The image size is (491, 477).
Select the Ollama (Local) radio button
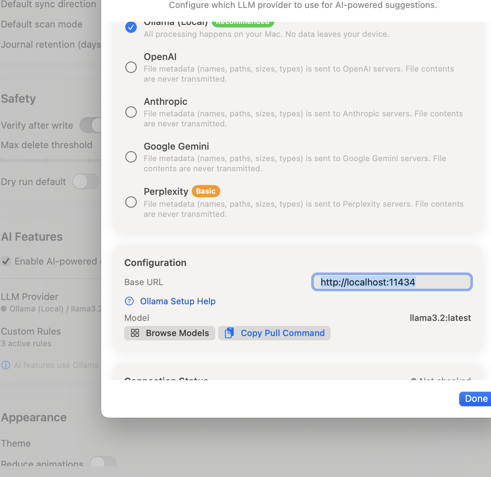click(131, 27)
